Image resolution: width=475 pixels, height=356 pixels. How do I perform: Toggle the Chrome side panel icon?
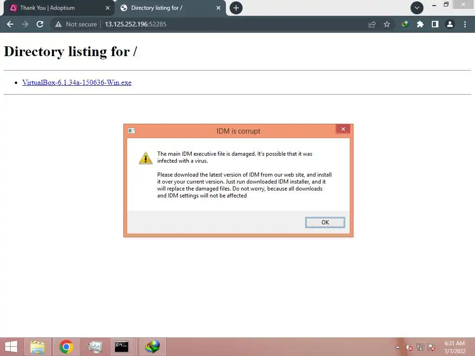[x=435, y=24]
